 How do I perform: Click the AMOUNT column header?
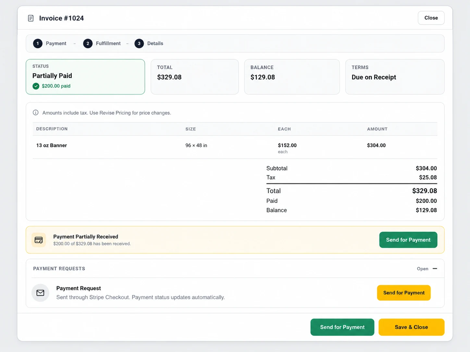point(377,129)
